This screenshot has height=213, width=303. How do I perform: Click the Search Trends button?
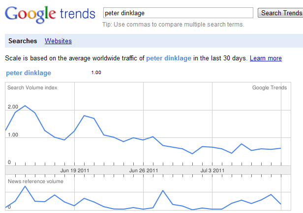[280, 13]
